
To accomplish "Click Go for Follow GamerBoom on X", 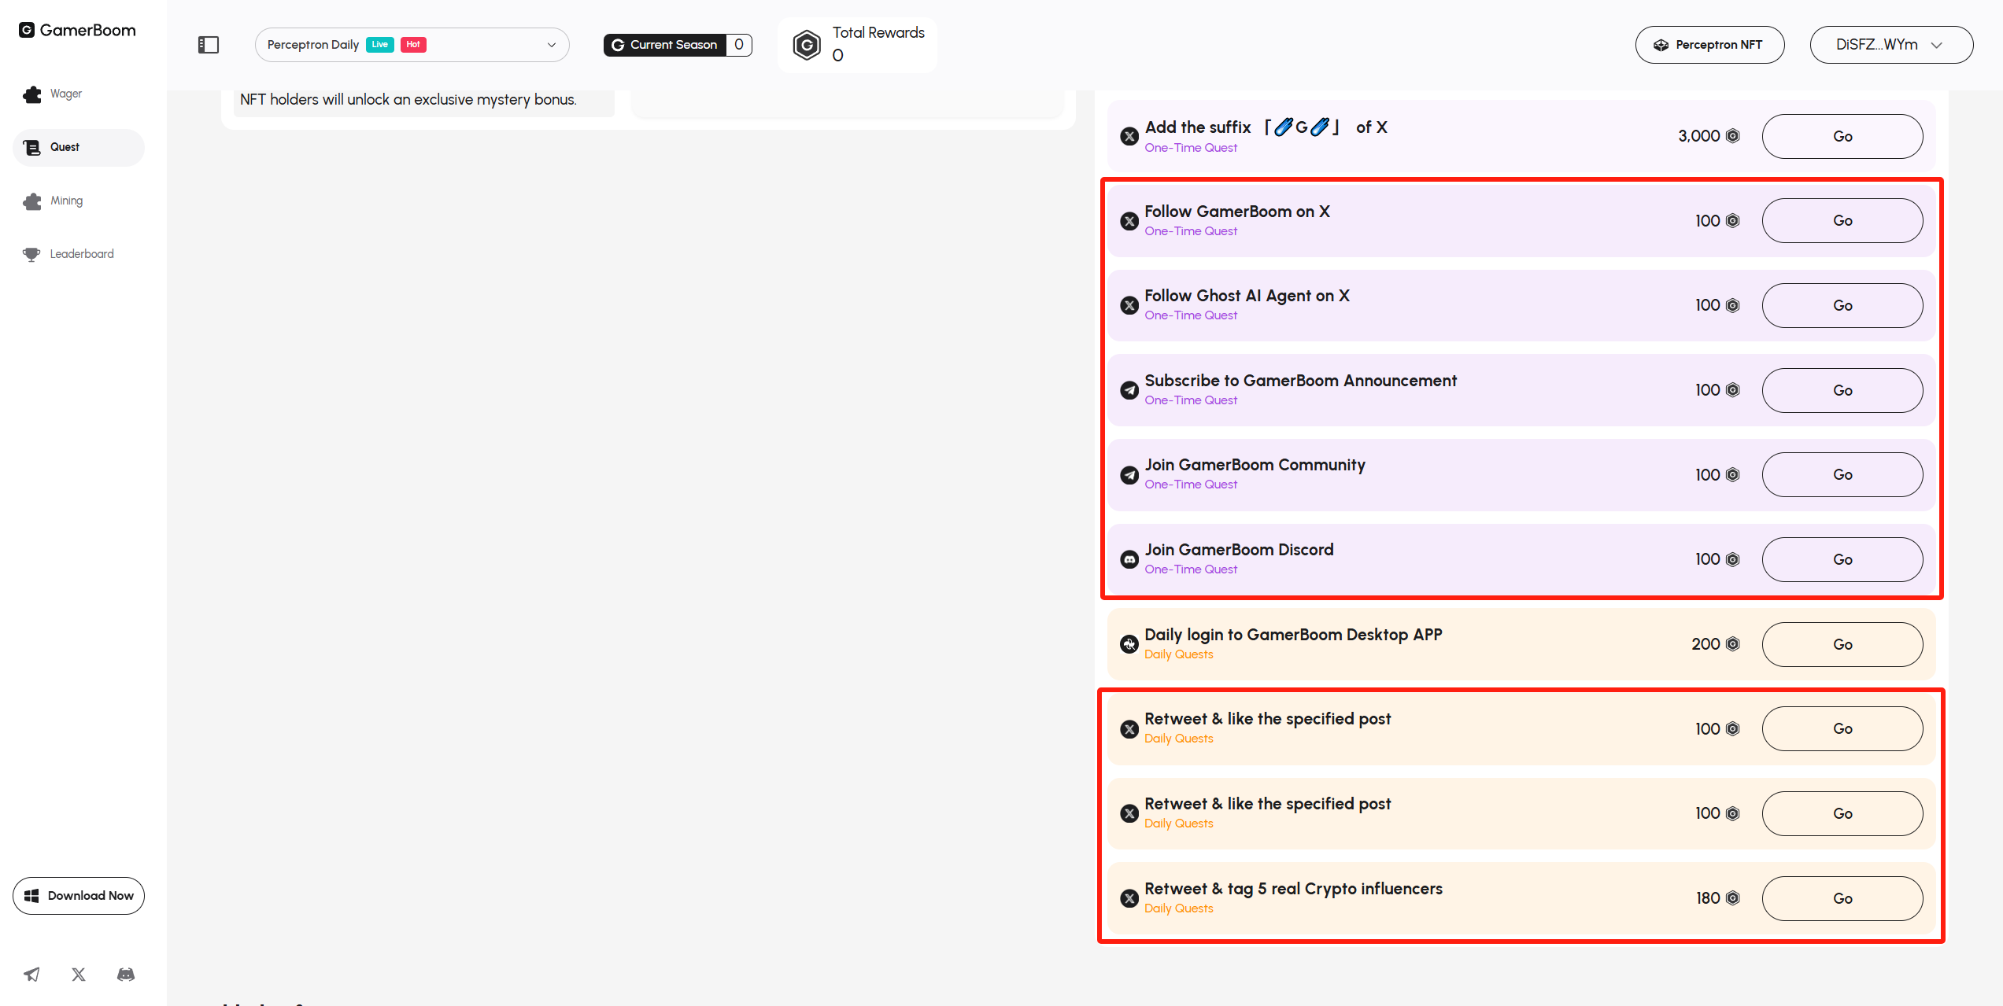I will tap(1842, 221).
